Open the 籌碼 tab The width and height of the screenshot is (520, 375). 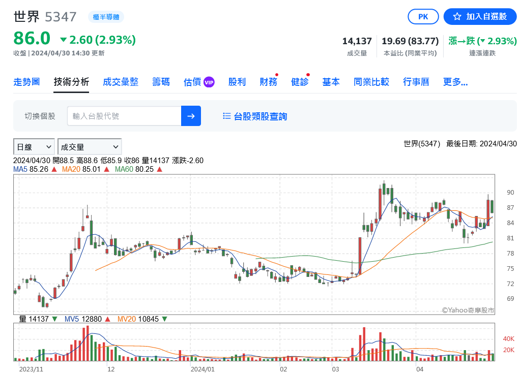(161, 82)
